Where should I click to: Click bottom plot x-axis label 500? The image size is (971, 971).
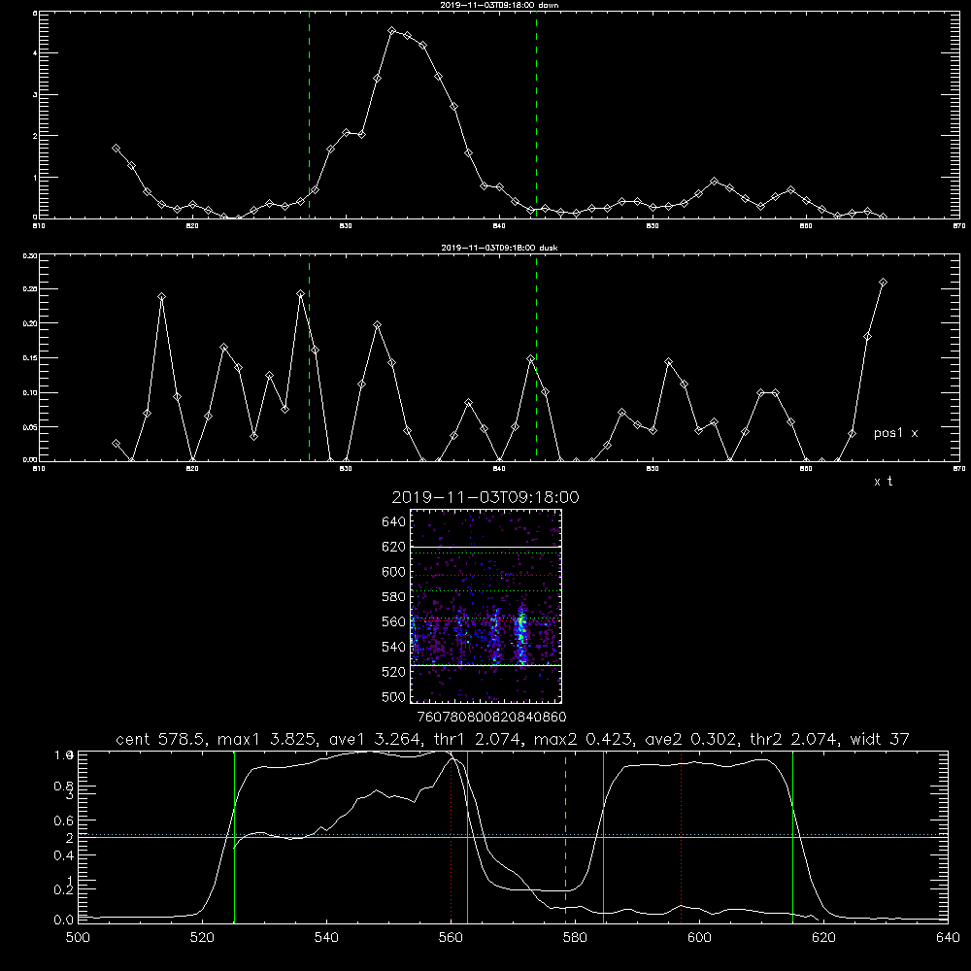point(78,938)
